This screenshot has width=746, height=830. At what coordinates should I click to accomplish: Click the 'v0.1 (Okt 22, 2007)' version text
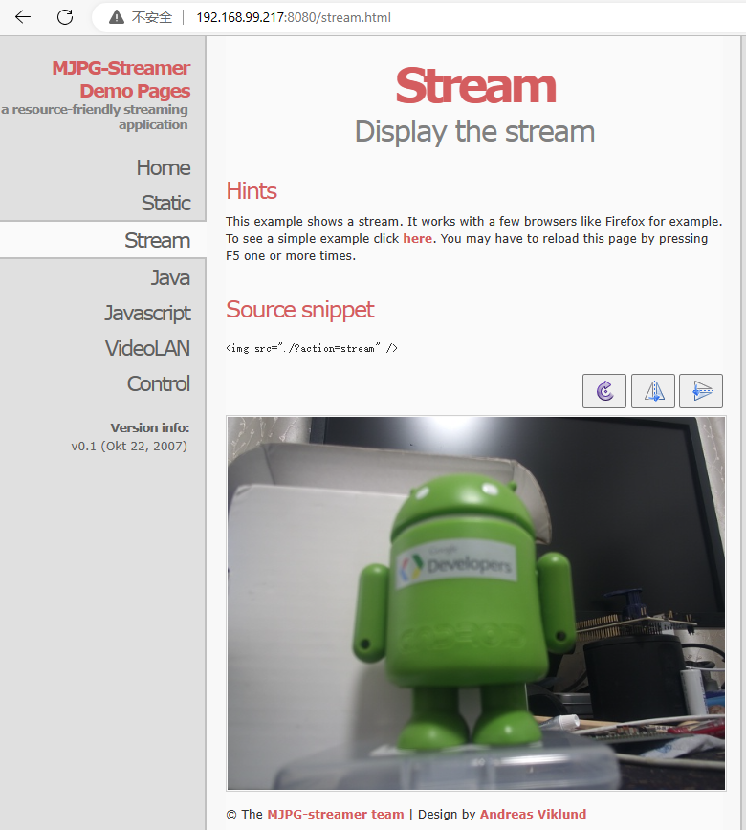(129, 447)
